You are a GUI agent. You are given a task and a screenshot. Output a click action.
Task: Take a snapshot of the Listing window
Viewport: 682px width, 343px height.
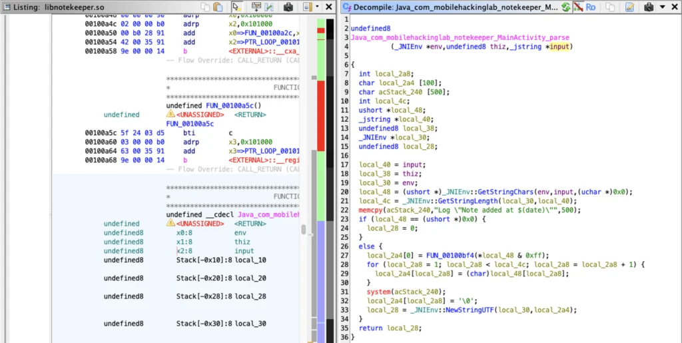[x=288, y=7]
